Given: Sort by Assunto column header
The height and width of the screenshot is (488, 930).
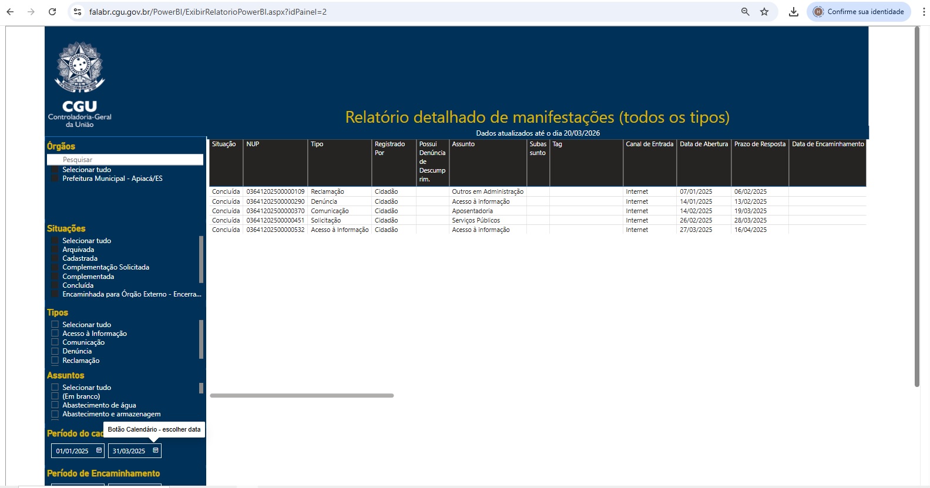Looking at the screenshot, I should pos(488,163).
